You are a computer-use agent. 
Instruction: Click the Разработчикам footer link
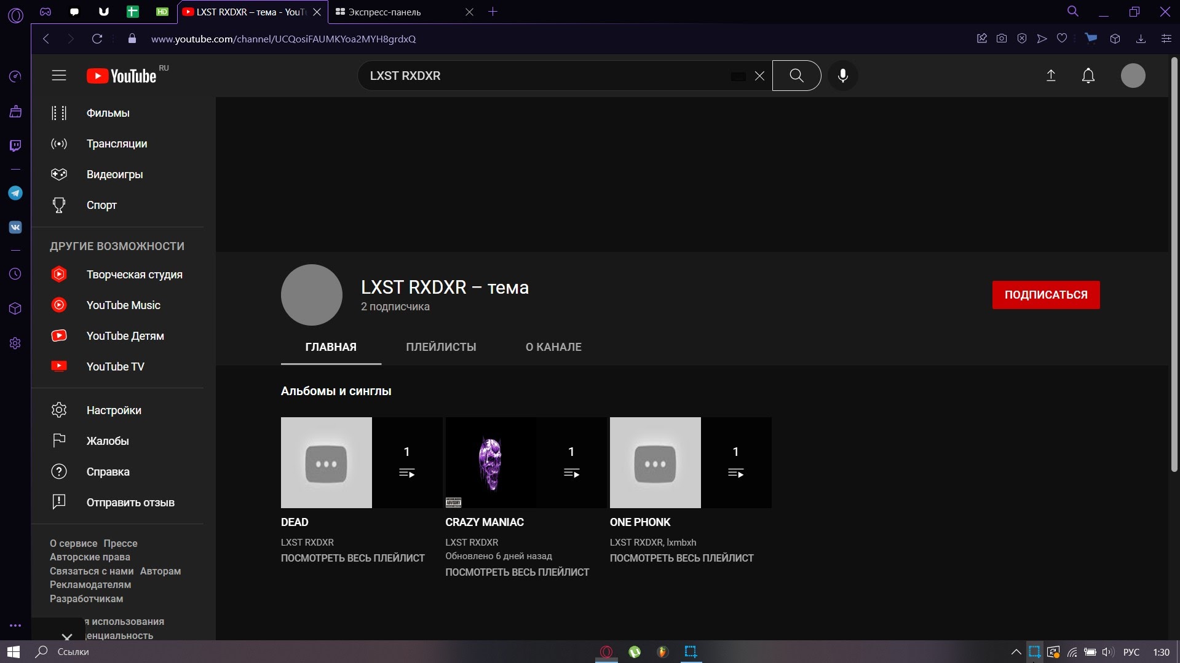(x=86, y=598)
